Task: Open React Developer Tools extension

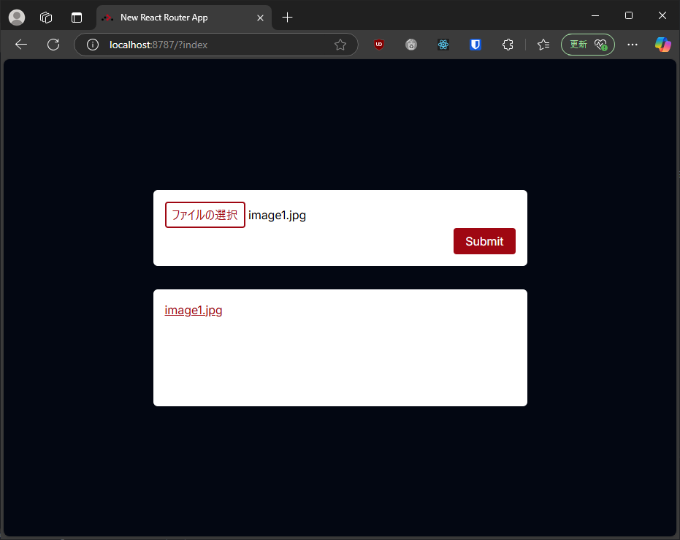Action: pos(443,45)
